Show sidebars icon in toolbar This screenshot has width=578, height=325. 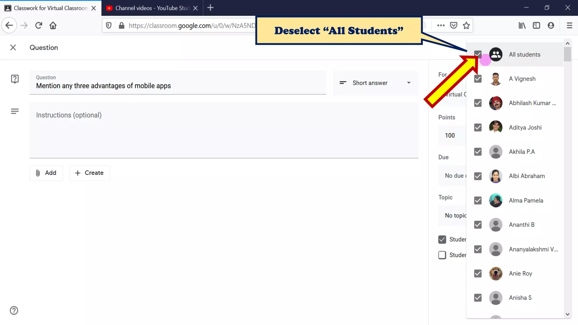pos(536,25)
